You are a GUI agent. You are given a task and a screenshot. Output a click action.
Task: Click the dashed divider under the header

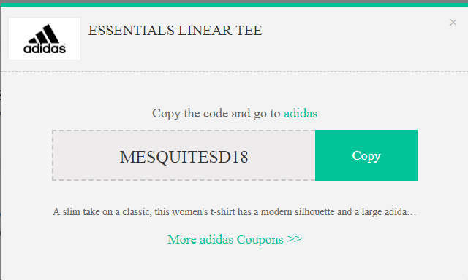[x=234, y=71]
